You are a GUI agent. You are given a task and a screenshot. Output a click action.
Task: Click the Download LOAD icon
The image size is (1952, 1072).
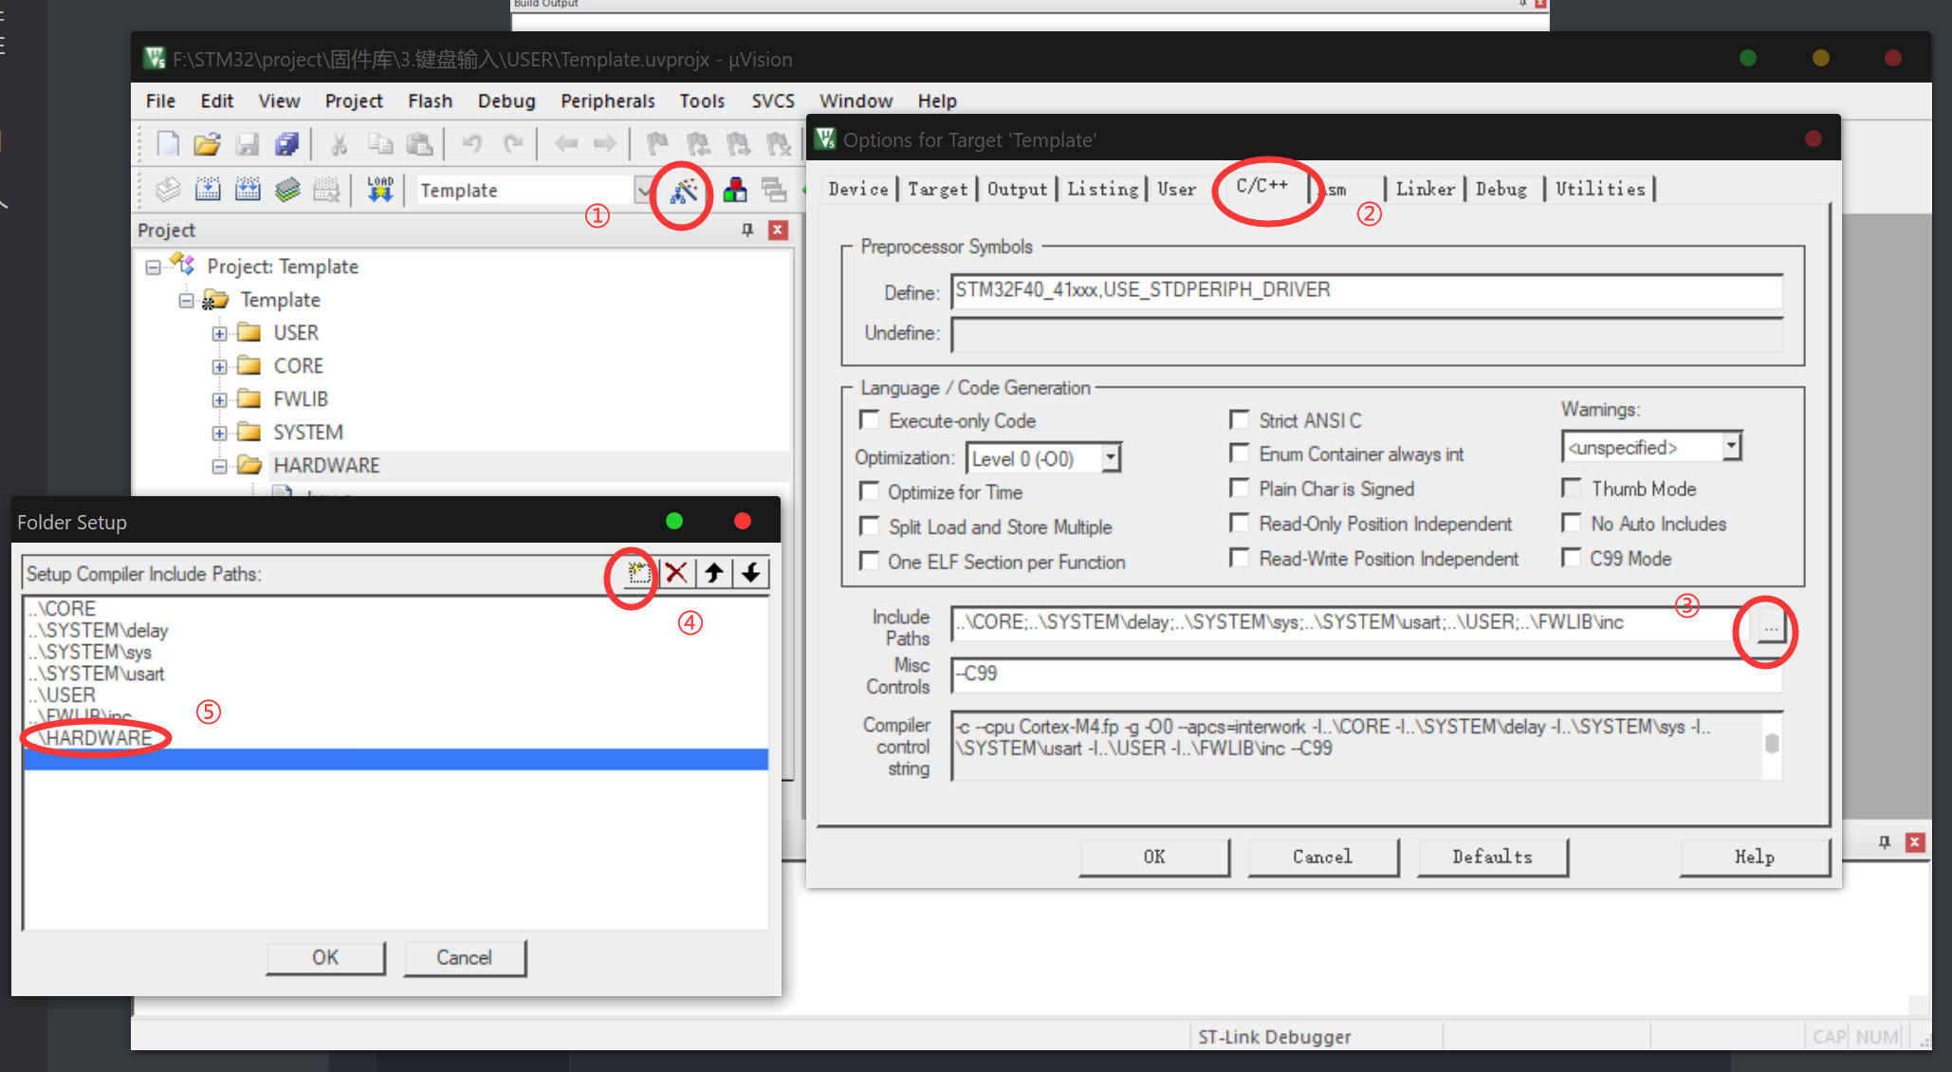380,190
